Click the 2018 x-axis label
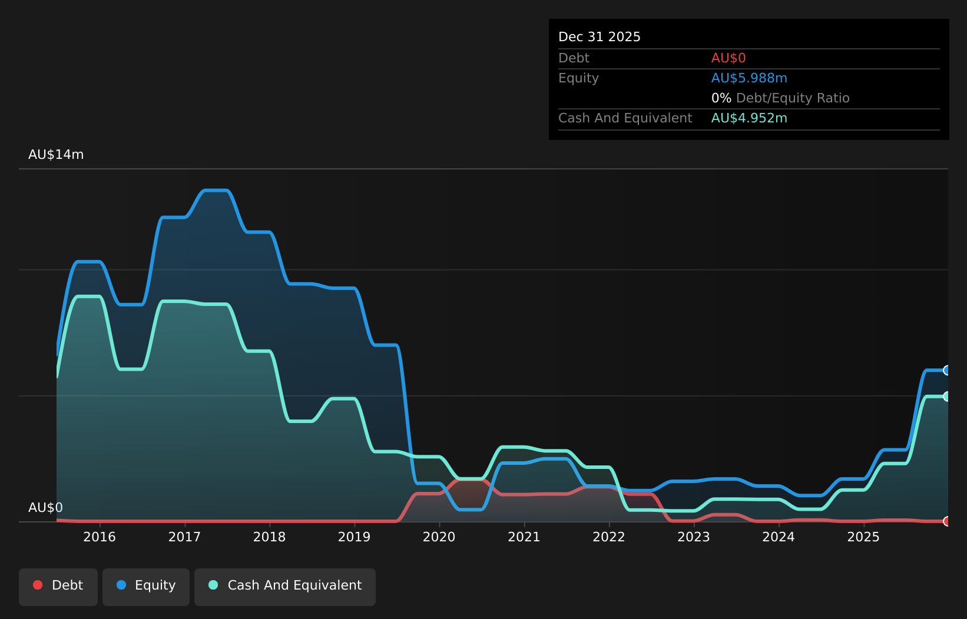 click(269, 537)
